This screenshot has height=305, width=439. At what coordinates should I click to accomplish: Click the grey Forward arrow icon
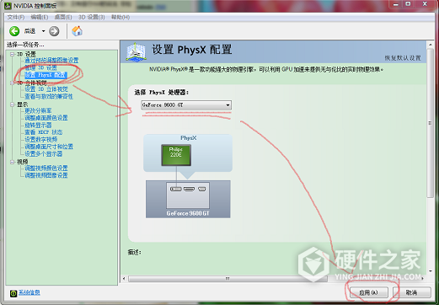(54, 31)
